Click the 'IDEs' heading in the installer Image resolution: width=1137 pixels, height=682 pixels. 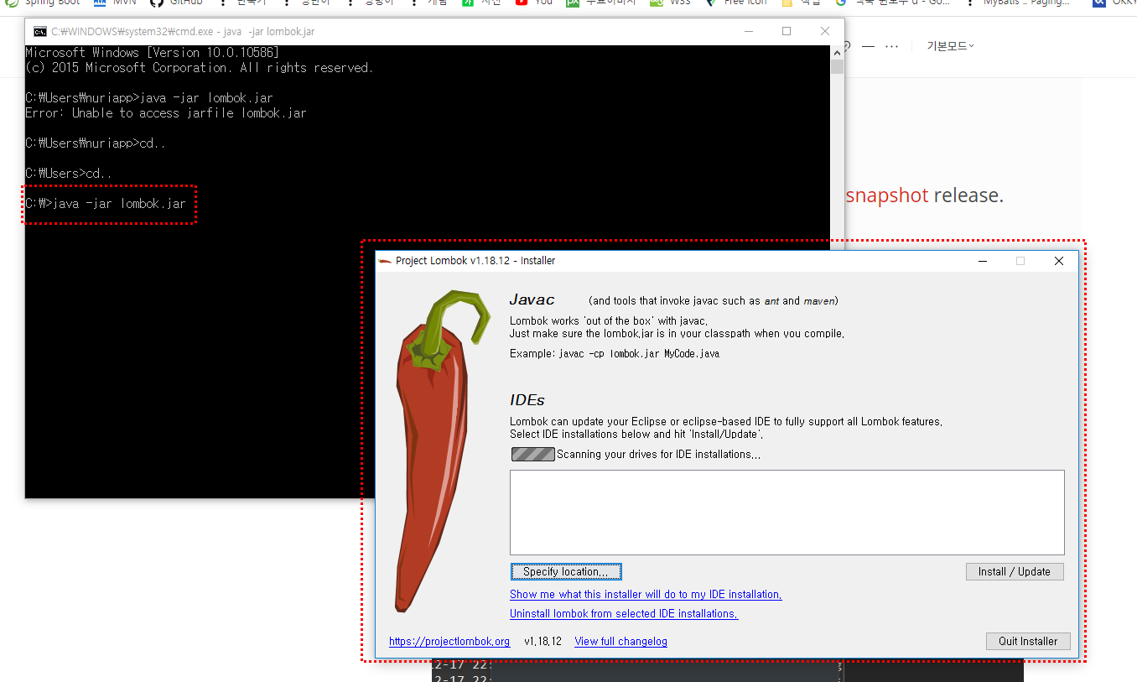point(527,400)
